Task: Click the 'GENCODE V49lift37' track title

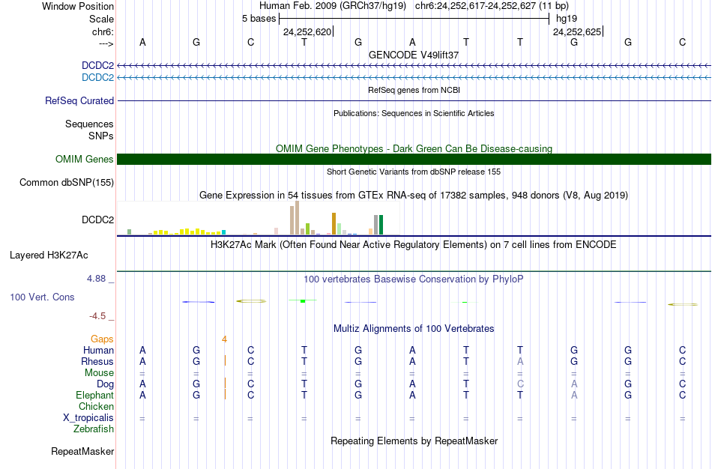Action: coord(414,55)
